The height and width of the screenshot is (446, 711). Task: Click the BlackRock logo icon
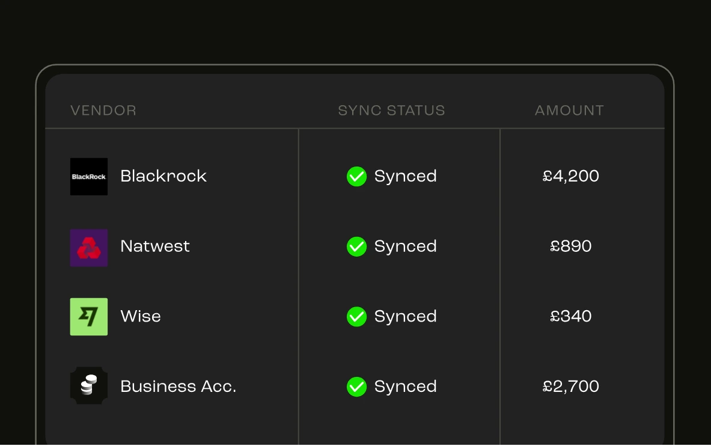[89, 177]
